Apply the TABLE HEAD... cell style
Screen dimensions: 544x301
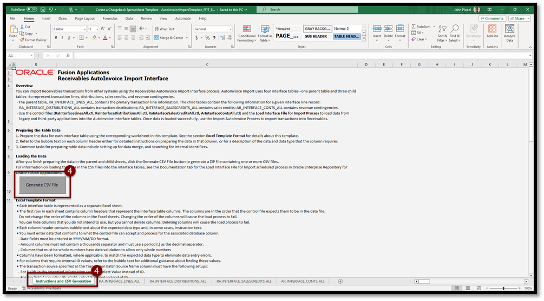point(346,36)
